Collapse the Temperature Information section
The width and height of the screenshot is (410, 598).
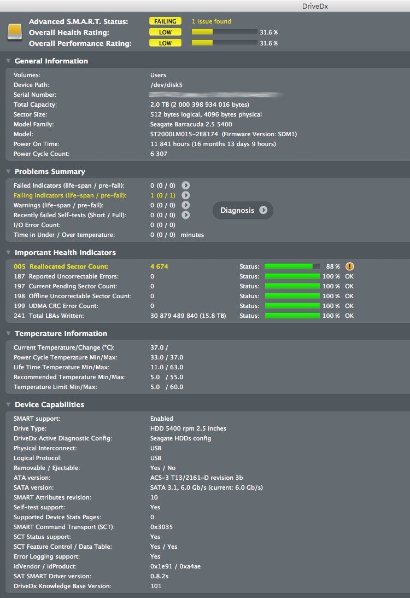pyautogui.click(x=8, y=333)
